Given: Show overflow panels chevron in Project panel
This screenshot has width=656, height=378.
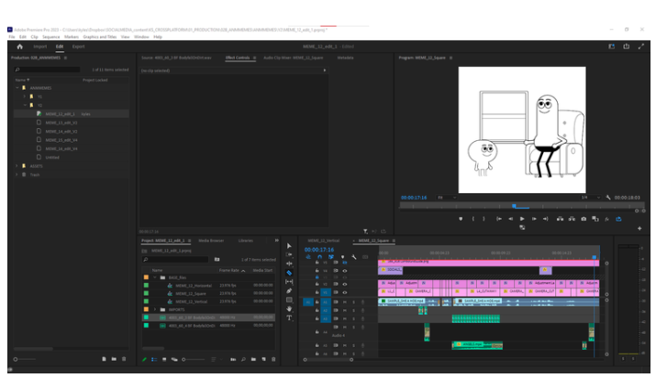Looking at the screenshot, I should (276, 241).
